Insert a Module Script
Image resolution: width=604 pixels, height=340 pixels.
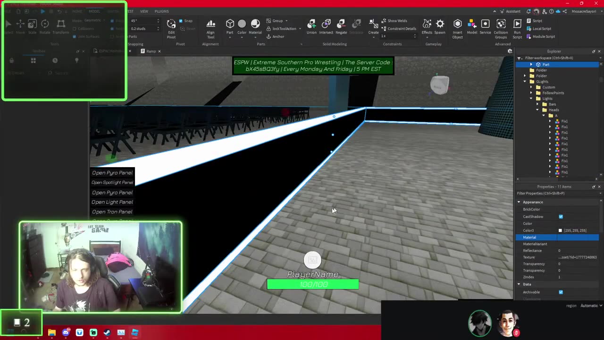(x=540, y=36)
